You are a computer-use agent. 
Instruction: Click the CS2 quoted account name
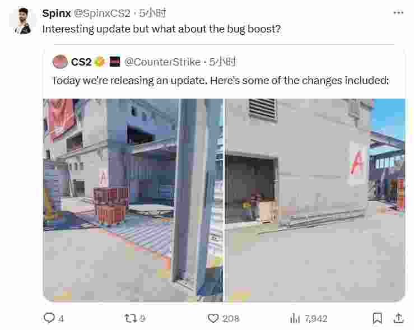pos(81,62)
